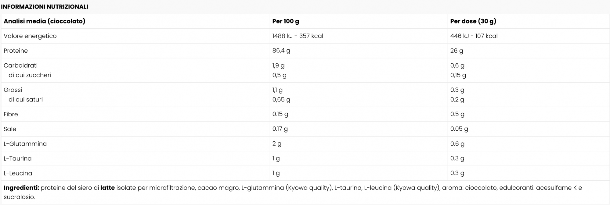
Task: Click the 446 kJ - 107 kcal value
Action: pos(474,36)
